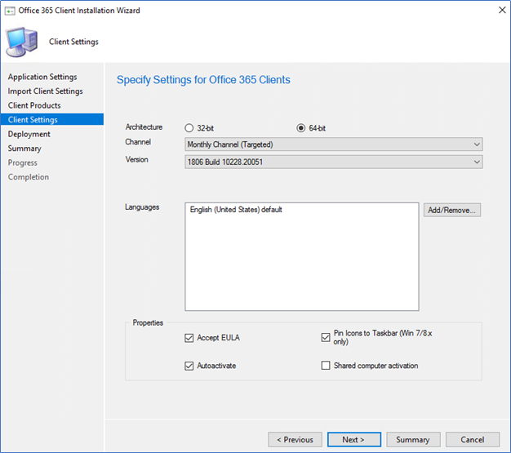Click the Architecture label
The height and width of the screenshot is (453, 511).
144,127
